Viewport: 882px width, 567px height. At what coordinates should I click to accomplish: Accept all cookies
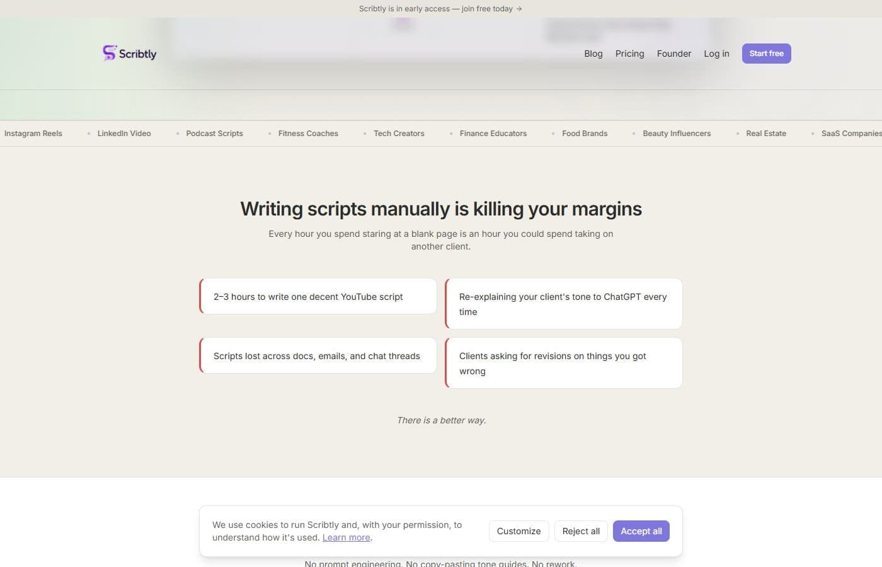(x=641, y=531)
